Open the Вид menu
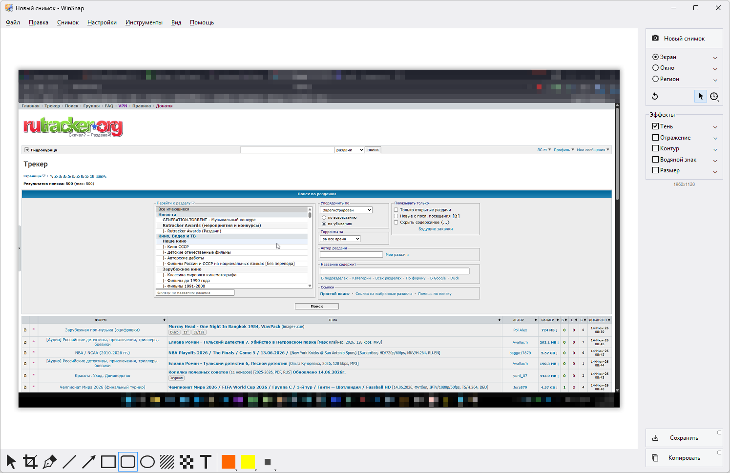 coord(176,22)
